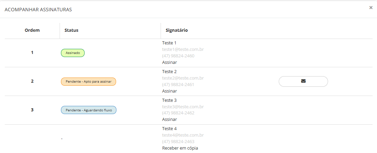The image size is (377, 153).
Task: Click the Signatário column header
Action: [x=176, y=30]
